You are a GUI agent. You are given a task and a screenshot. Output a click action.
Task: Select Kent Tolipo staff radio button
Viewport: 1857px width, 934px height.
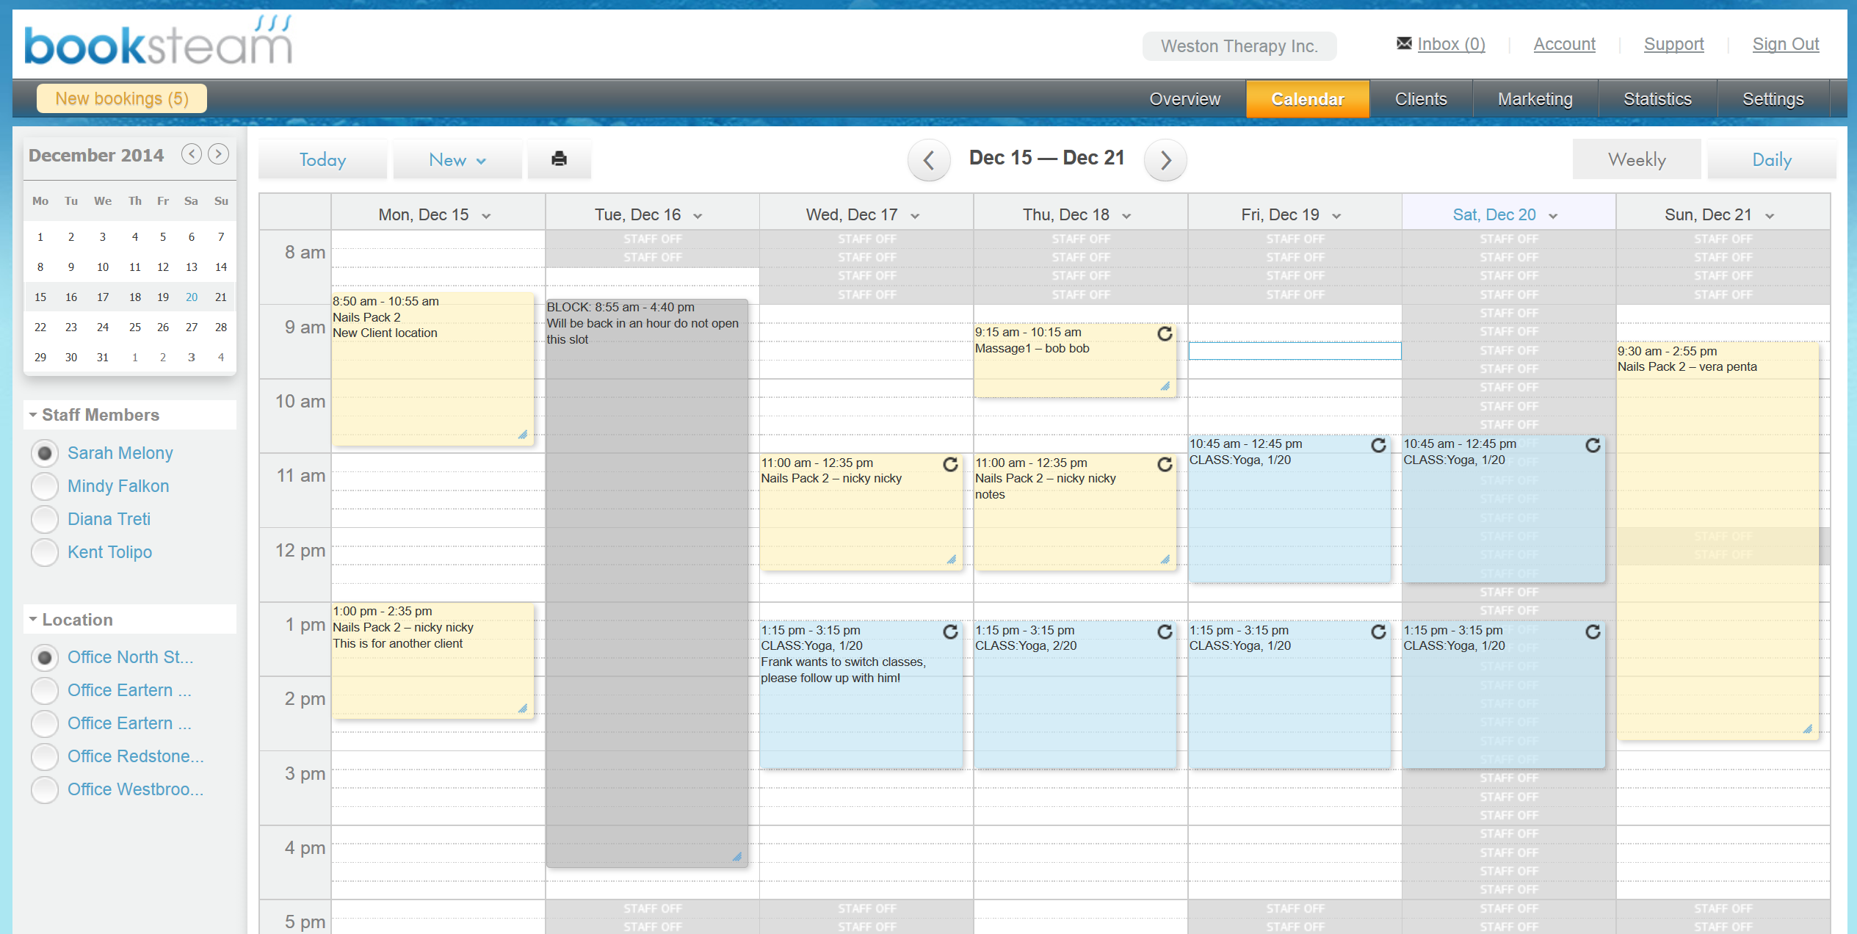pos(45,552)
